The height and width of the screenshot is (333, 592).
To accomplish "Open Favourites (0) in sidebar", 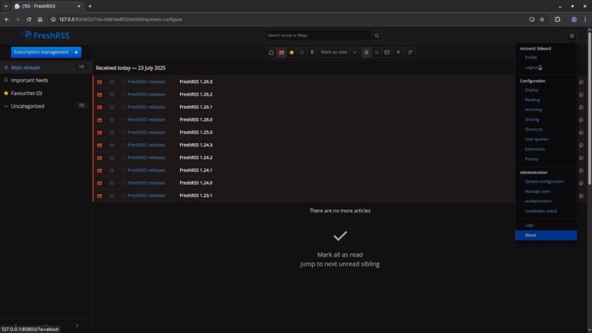I will tap(27, 93).
